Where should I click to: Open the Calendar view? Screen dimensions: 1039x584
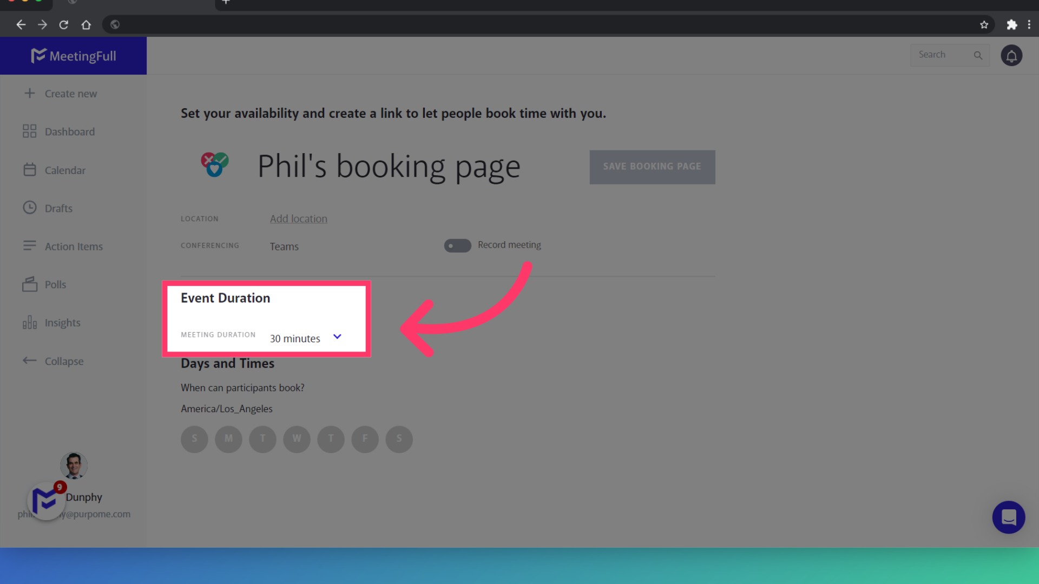pyautogui.click(x=65, y=170)
